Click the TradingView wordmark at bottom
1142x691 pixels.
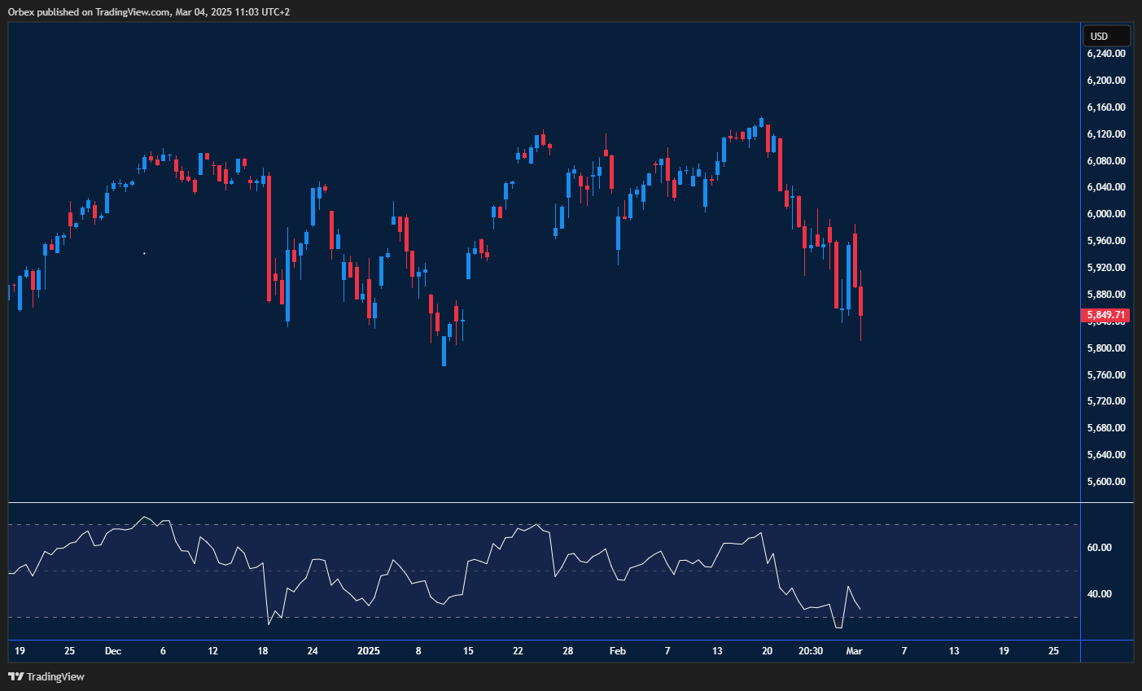(55, 676)
